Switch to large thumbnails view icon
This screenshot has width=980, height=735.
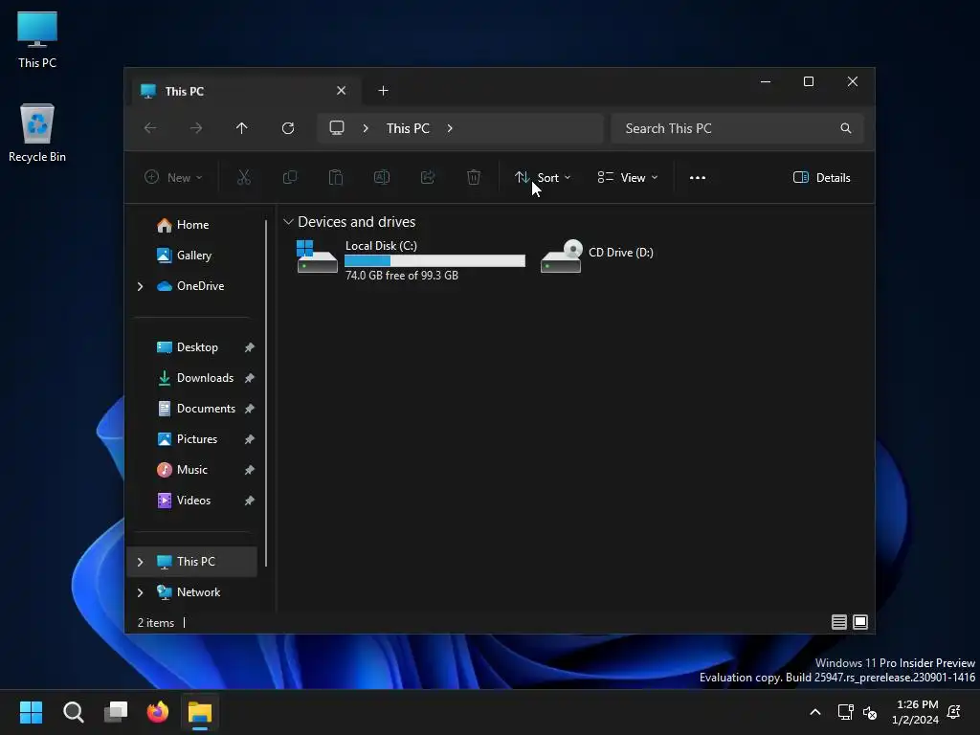click(860, 622)
